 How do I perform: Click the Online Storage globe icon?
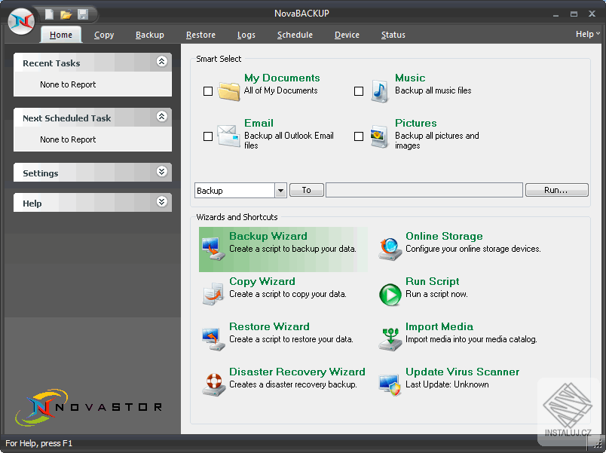(390, 249)
